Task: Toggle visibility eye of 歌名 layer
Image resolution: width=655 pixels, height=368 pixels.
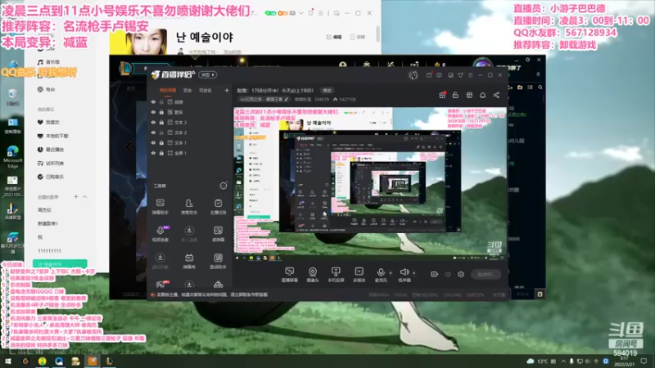Action: point(153,112)
